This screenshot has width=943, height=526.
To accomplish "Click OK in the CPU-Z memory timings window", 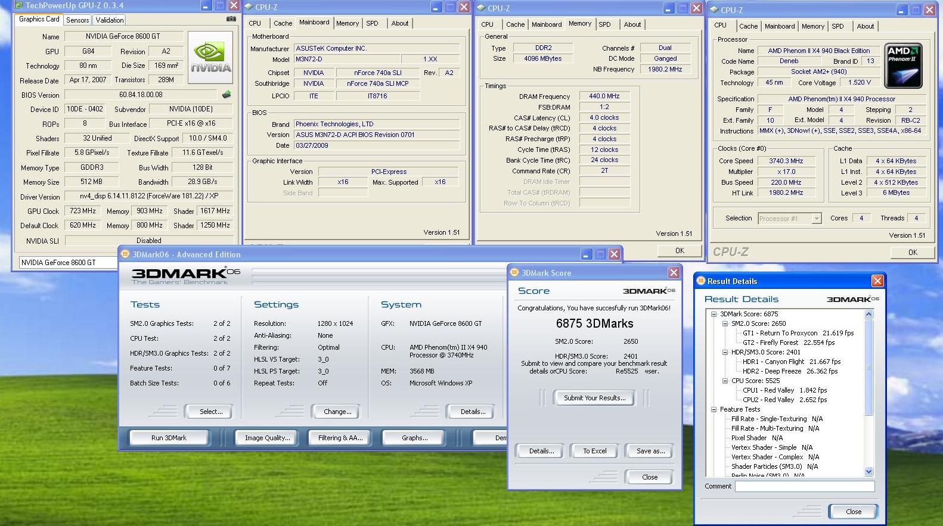I will pos(680,251).
